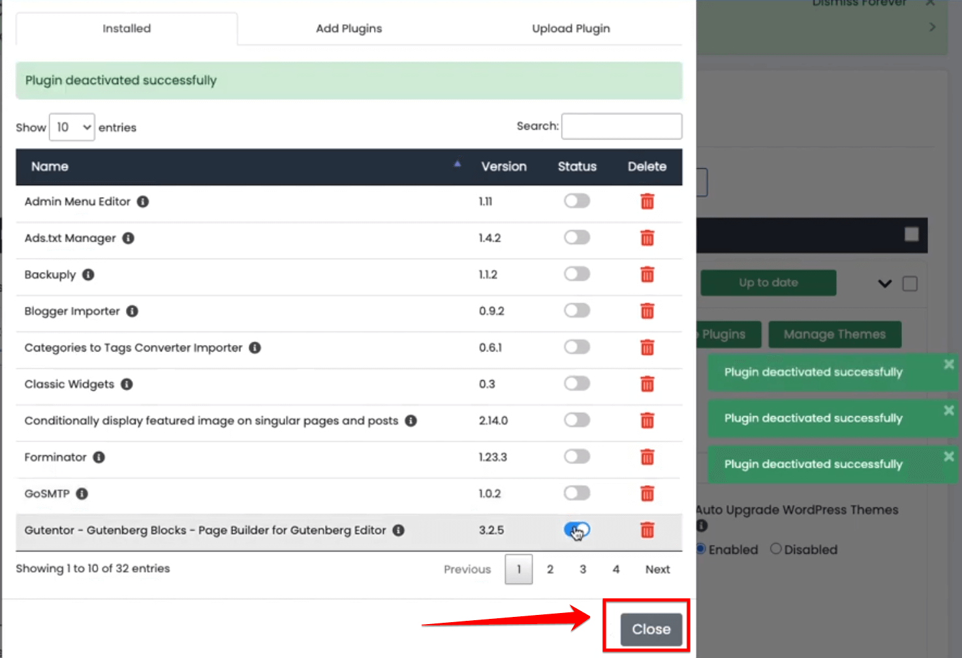Toggle Backuply status switch

(x=577, y=274)
